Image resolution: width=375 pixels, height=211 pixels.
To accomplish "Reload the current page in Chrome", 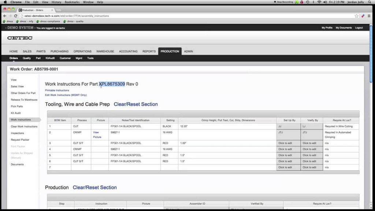I will click(15, 16).
